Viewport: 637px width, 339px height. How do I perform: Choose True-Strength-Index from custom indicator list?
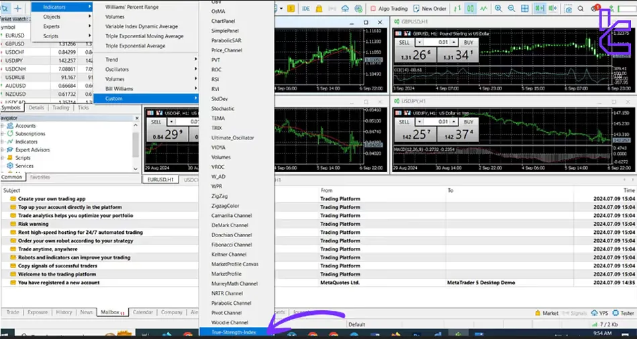pyautogui.click(x=234, y=332)
